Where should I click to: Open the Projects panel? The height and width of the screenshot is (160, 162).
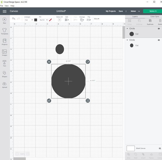pyautogui.click(x=4, y=42)
